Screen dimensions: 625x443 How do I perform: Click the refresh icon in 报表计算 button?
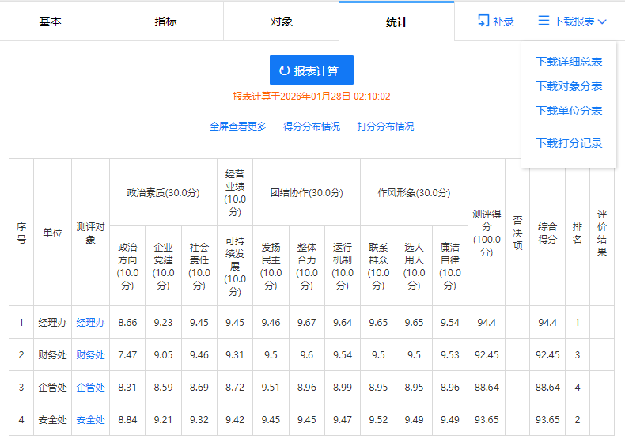284,70
